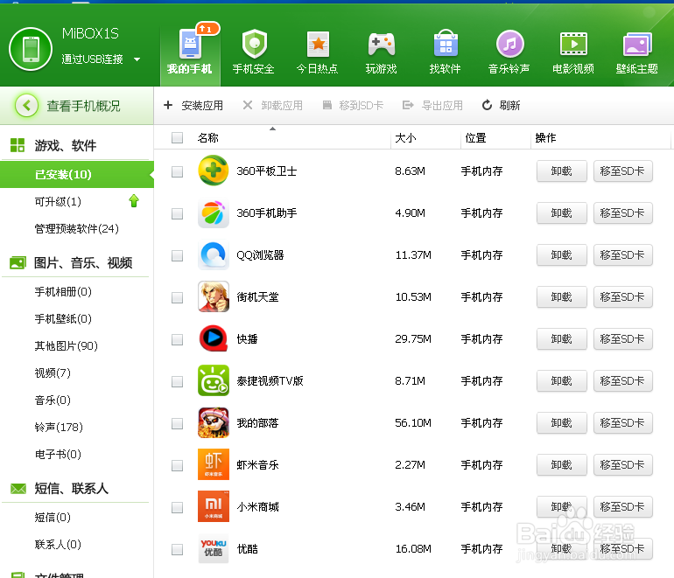Click 查看手机概况 overview link
The width and height of the screenshot is (674, 578).
83,106
